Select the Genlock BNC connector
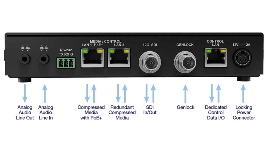 click(185, 62)
